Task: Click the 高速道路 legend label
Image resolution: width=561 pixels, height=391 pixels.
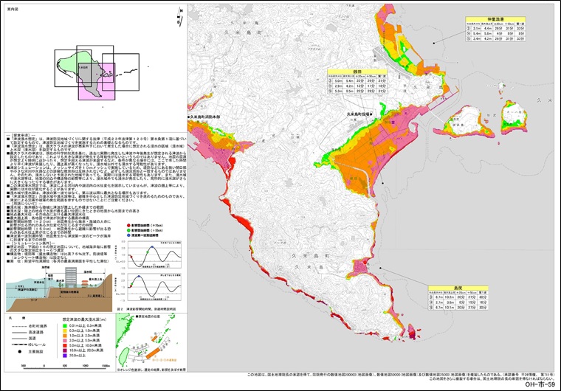Action: pos(38,332)
